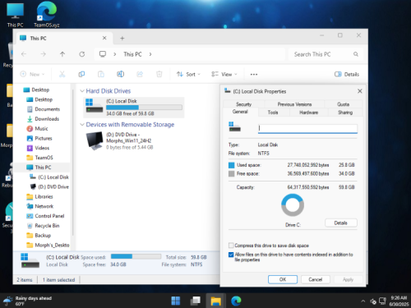
Task: Go forward with the right arrow button
Action: [x=43, y=54]
